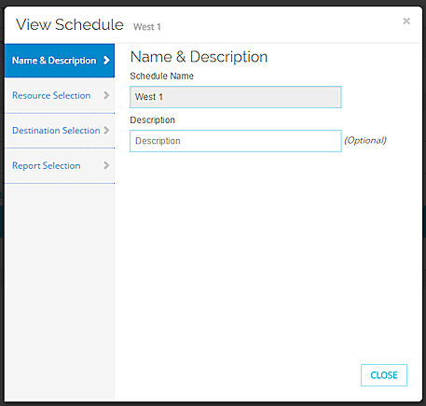
Task: Go to the Report Selection tab
Action: (x=60, y=165)
